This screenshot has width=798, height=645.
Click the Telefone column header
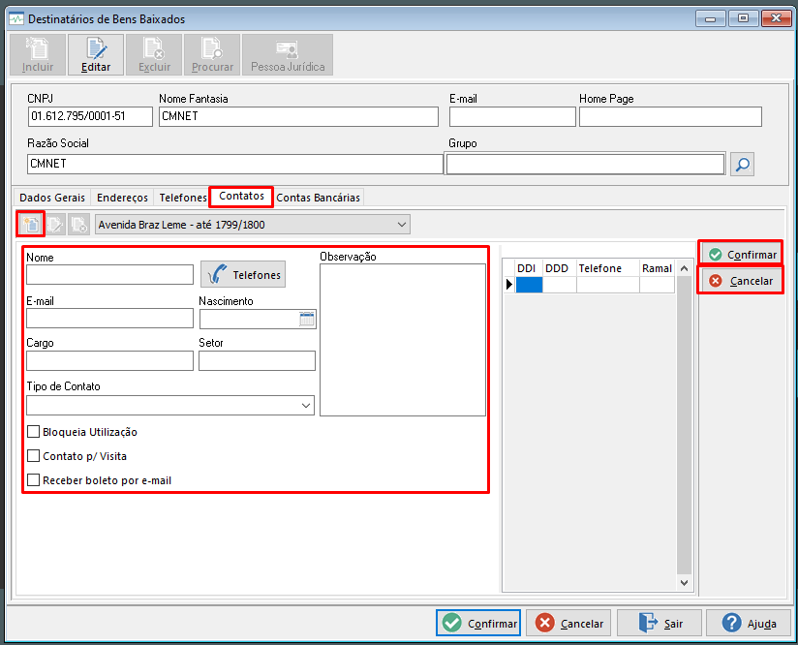tap(607, 268)
